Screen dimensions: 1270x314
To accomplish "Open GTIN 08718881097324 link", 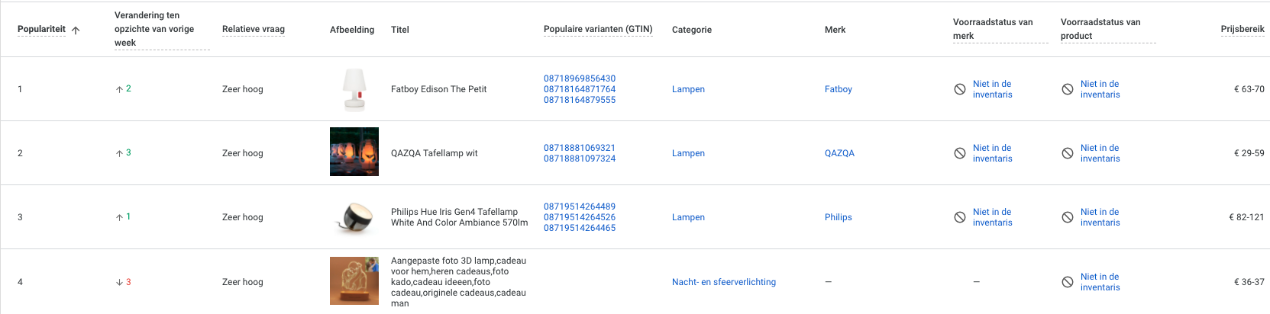I will click(580, 159).
